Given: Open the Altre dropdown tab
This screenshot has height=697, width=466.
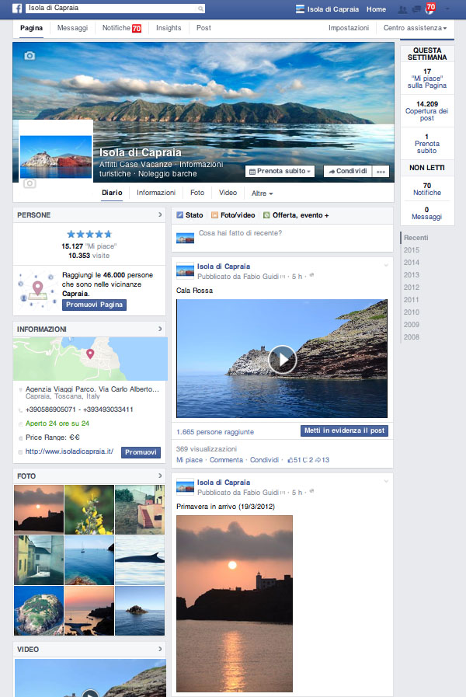Looking at the screenshot, I should coord(262,193).
